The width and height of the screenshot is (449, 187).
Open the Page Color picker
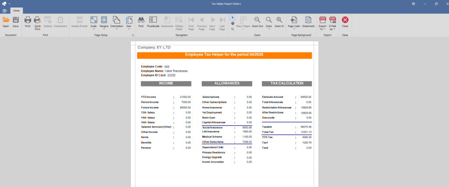[x=294, y=23]
